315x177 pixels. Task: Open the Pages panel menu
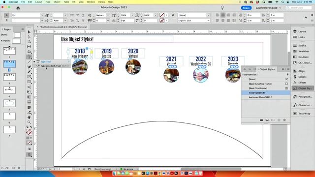pos(23,29)
